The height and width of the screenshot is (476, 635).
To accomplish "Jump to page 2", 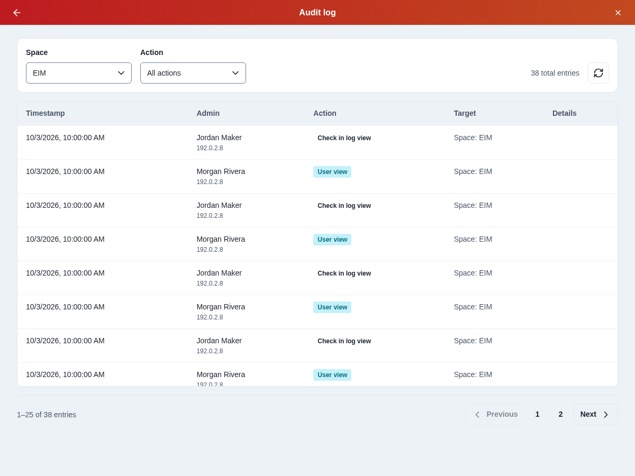I will [561, 415].
